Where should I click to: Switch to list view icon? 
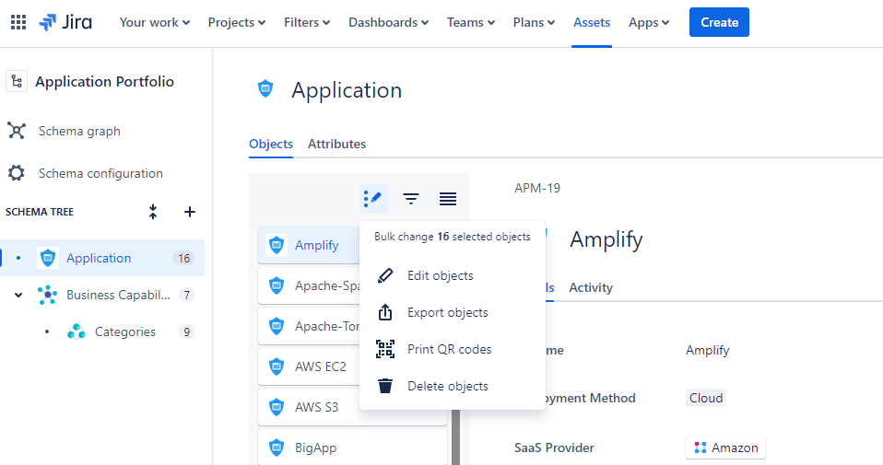(448, 199)
